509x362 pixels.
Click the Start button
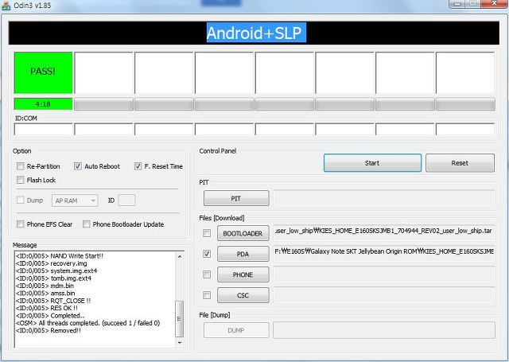[x=372, y=163]
